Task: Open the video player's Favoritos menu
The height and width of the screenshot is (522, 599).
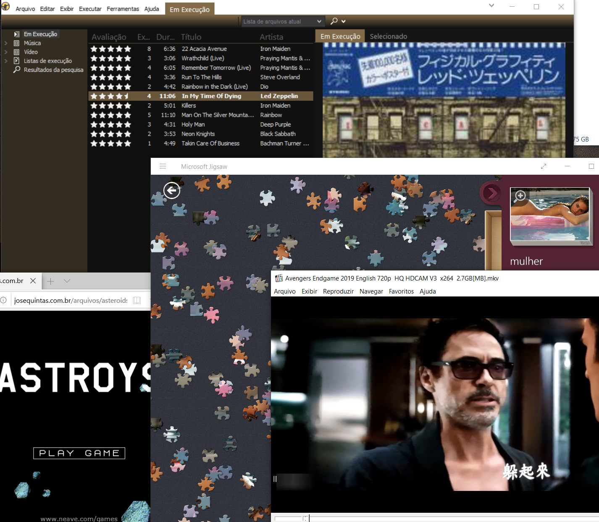Action: pos(401,291)
